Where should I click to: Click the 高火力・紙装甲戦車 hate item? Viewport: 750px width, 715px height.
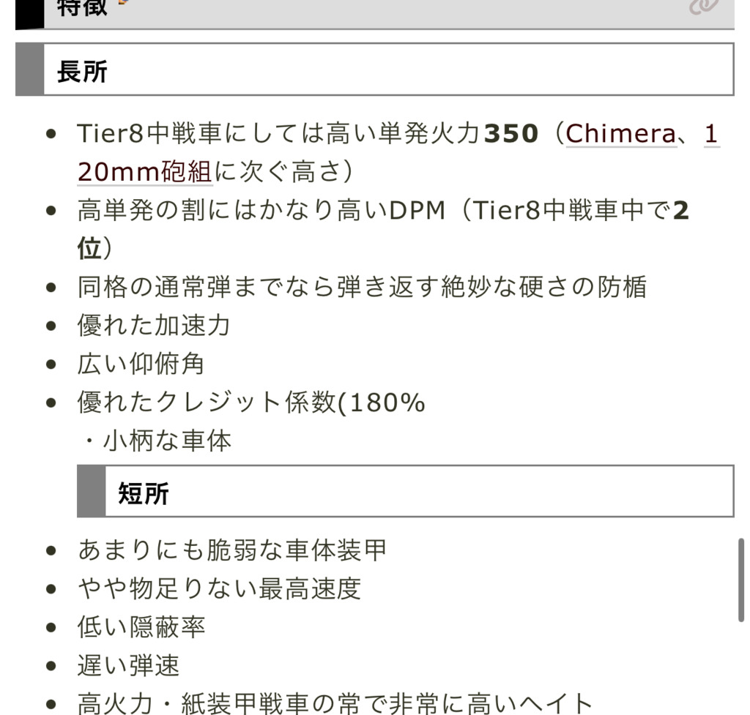335,703
